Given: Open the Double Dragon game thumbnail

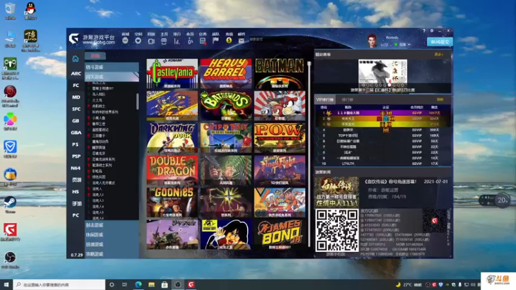Looking at the screenshot, I should tap(172, 170).
